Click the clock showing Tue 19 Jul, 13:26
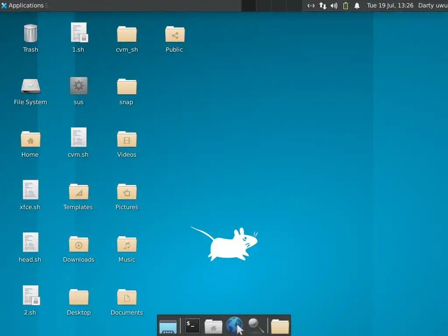 tap(390, 5)
